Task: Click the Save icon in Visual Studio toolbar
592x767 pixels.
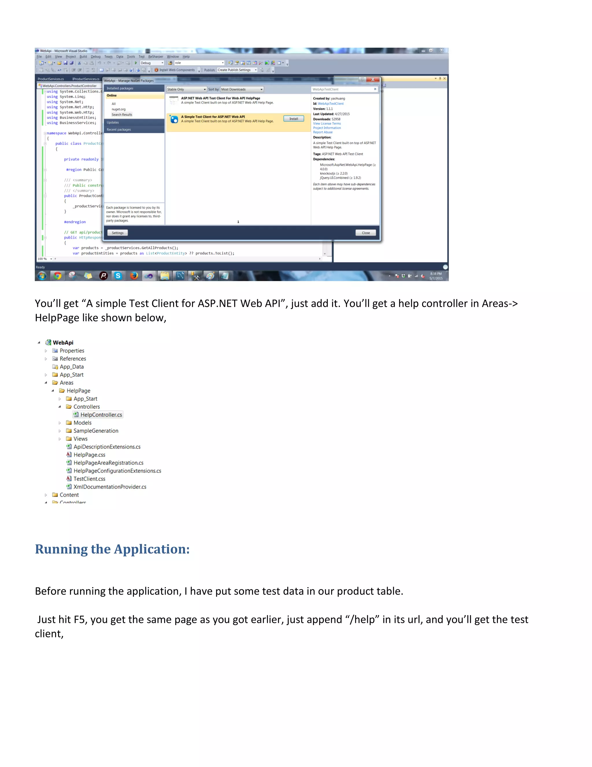Action: (66, 63)
